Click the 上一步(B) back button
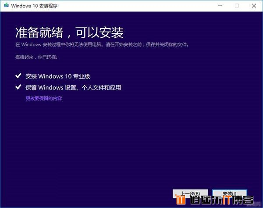Image resolution: width=263 pixels, height=208 pixels. [190, 194]
